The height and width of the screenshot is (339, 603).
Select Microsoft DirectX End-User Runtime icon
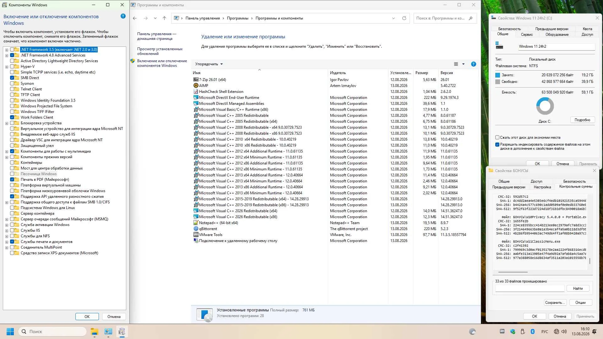[196, 98]
